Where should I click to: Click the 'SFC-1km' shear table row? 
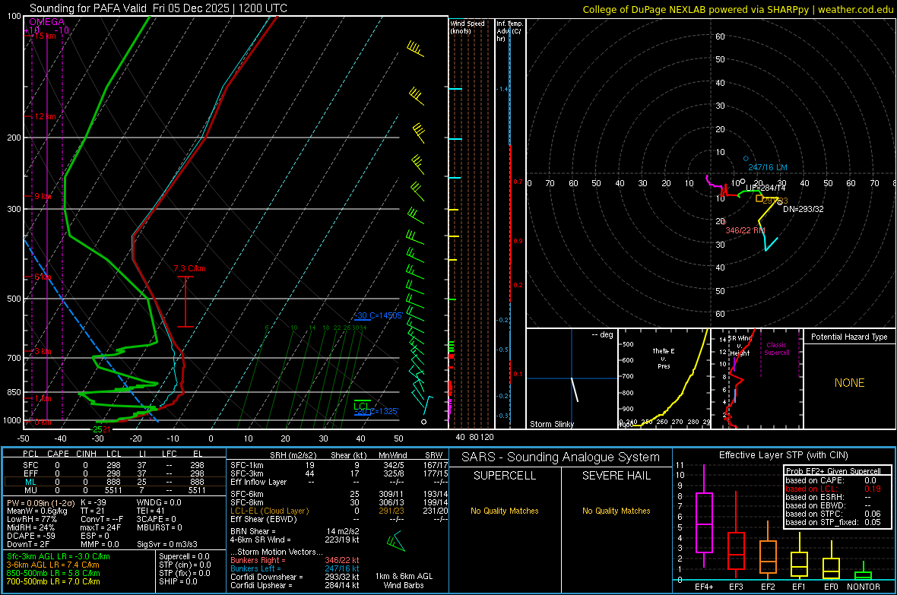[x=339, y=465]
